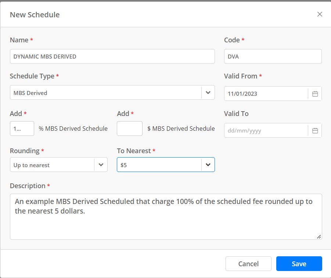Close the New Schedule dialog
Viewport: 331px width, 278px height.
pos(320,14)
